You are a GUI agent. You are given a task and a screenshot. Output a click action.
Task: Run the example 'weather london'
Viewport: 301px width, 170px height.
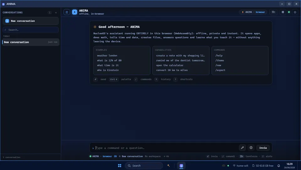(107, 56)
